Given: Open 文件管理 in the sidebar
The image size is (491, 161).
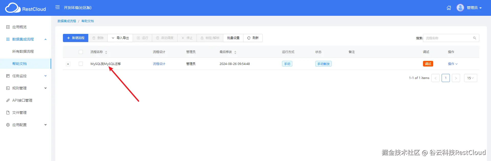Looking at the screenshot, I should (26, 113).
